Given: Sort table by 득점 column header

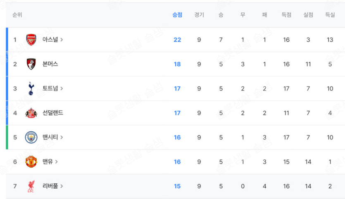Looking at the screenshot, I should [286, 15].
